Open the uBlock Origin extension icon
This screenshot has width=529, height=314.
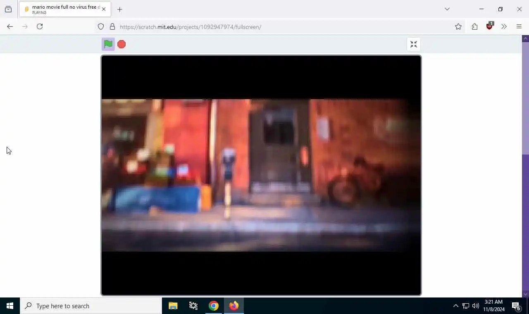click(x=490, y=26)
